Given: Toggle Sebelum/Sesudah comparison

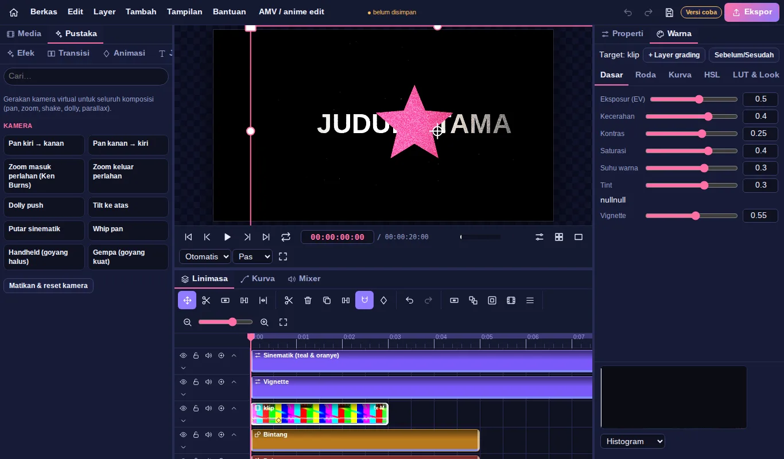Looking at the screenshot, I should (744, 55).
